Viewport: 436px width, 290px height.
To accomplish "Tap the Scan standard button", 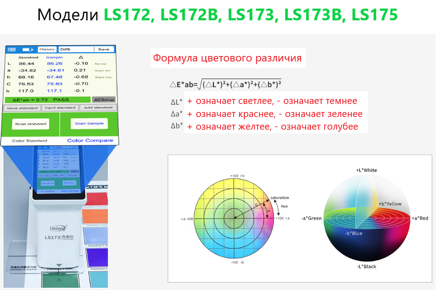I will (x=31, y=124).
